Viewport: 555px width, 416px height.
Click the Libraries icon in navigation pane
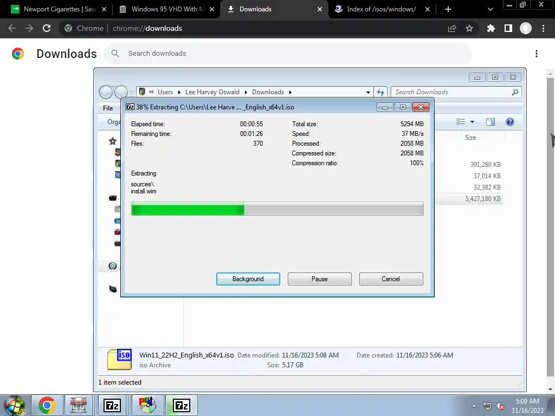tap(113, 198)
